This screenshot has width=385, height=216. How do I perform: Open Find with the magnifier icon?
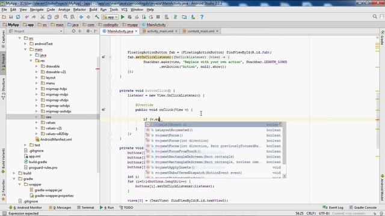pyautogui.click(x=66, y=17)
